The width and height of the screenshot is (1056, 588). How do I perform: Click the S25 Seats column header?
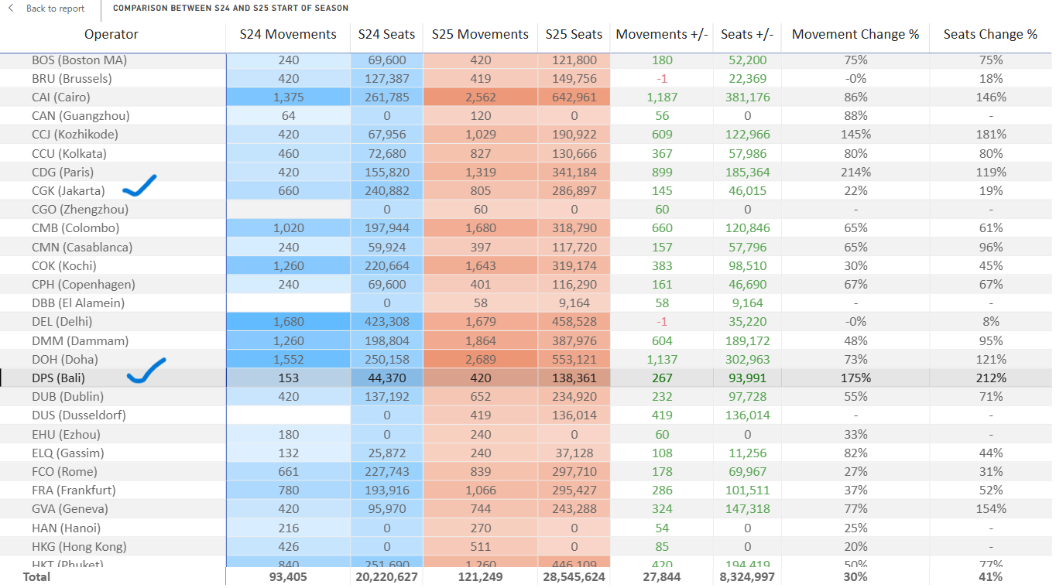(x=574, y=34)
